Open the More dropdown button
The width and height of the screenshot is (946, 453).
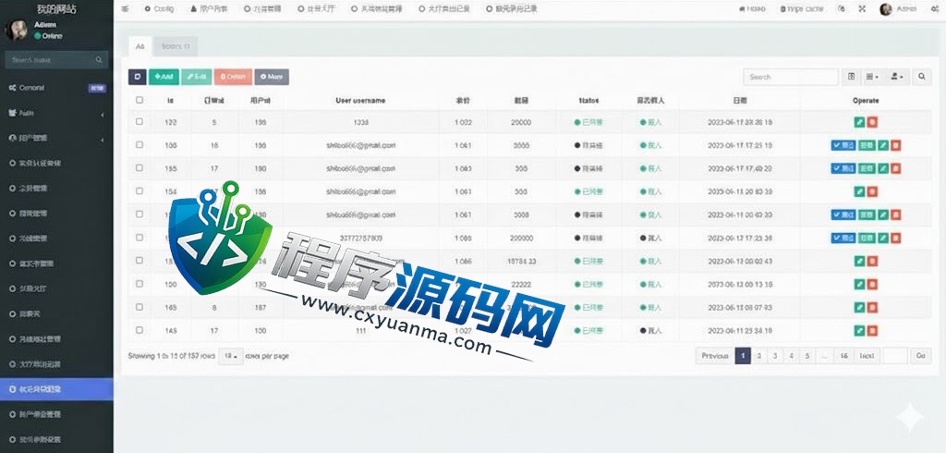272,77
